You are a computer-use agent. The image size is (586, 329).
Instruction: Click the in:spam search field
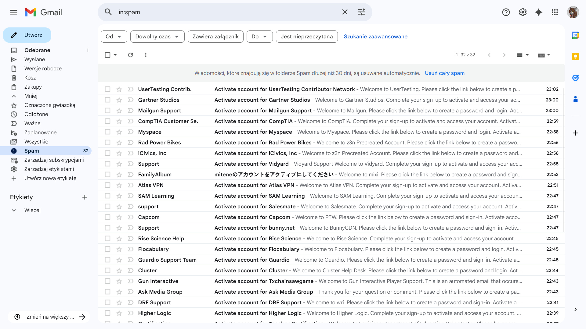[x=226, y=12]
